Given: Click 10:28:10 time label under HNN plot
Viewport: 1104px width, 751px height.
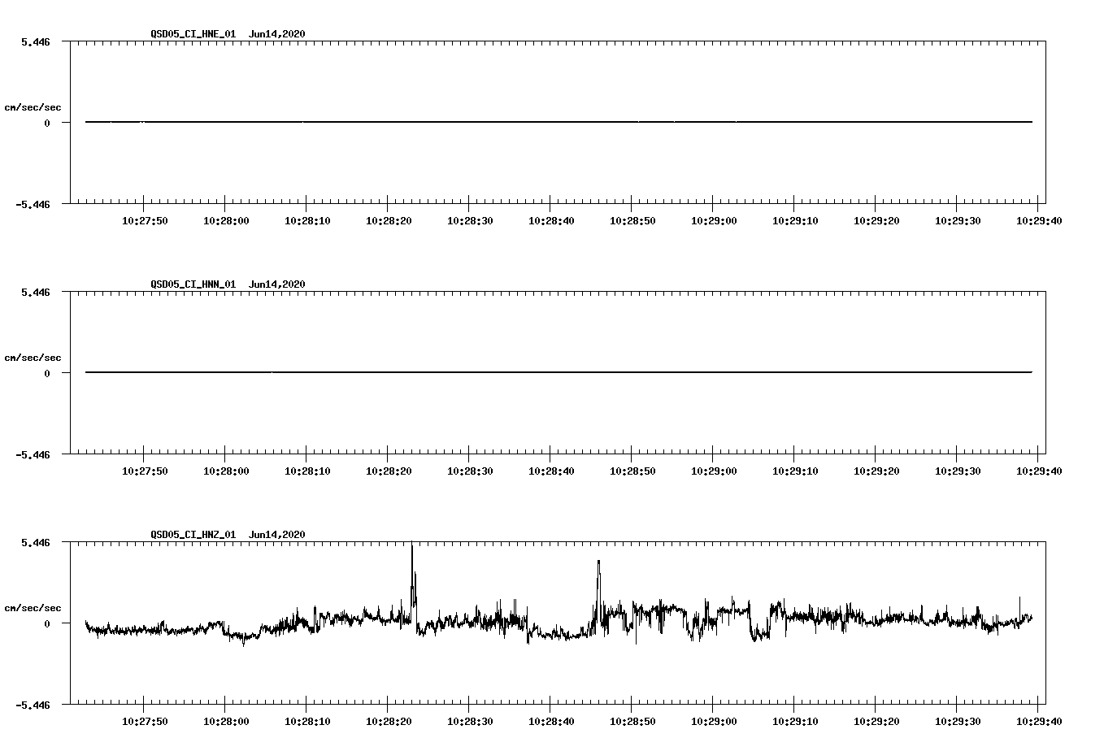Looking at the screenshot, I should click(307, 471).
